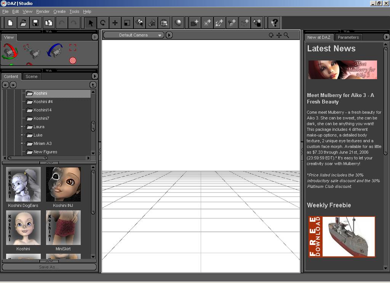Open the Render menu

coord(43,11)
